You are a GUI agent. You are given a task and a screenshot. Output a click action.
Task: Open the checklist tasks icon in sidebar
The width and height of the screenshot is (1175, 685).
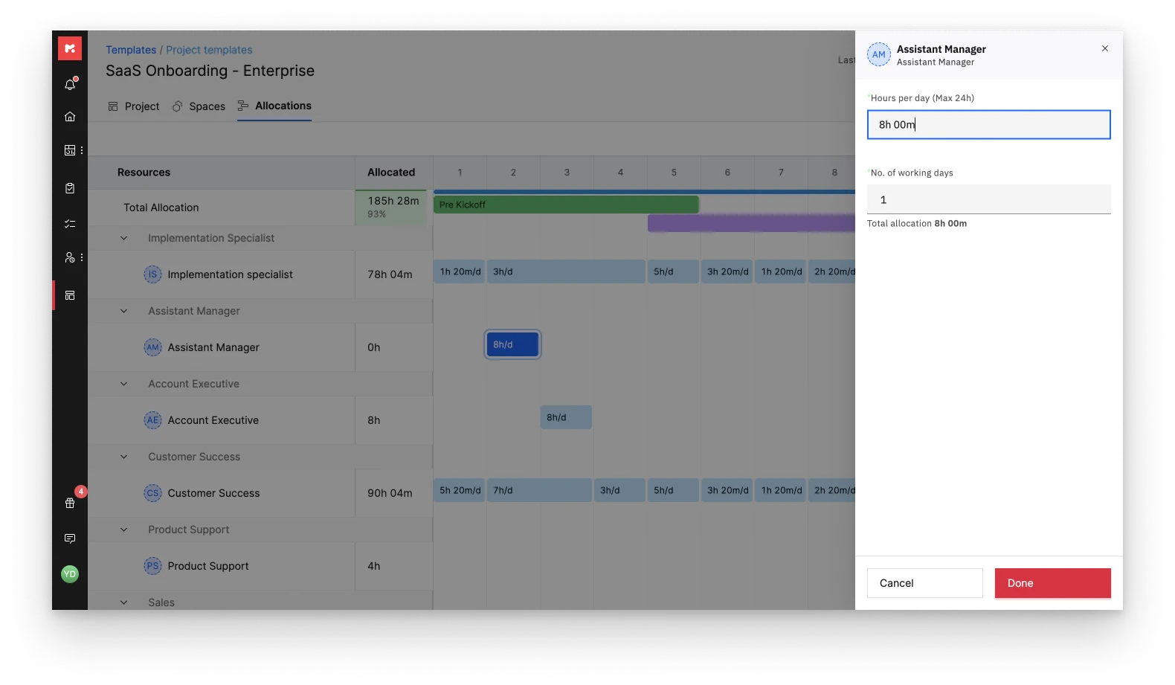click(70, 223)
